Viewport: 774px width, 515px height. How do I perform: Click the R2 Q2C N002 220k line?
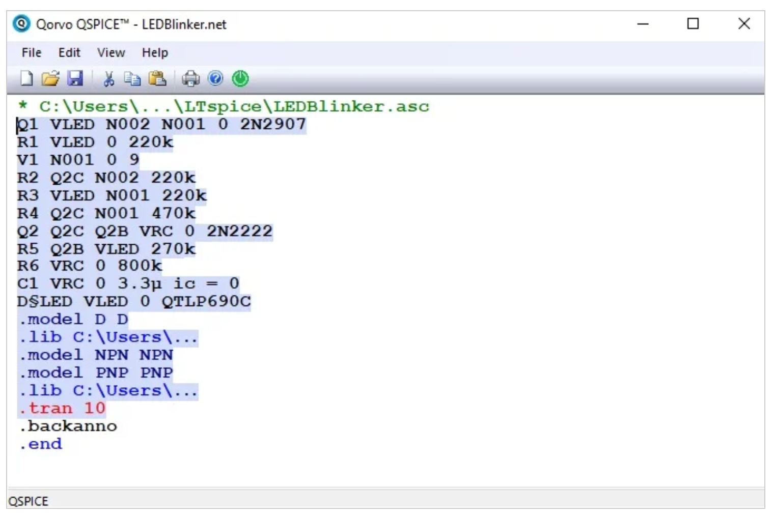[106, 178]
